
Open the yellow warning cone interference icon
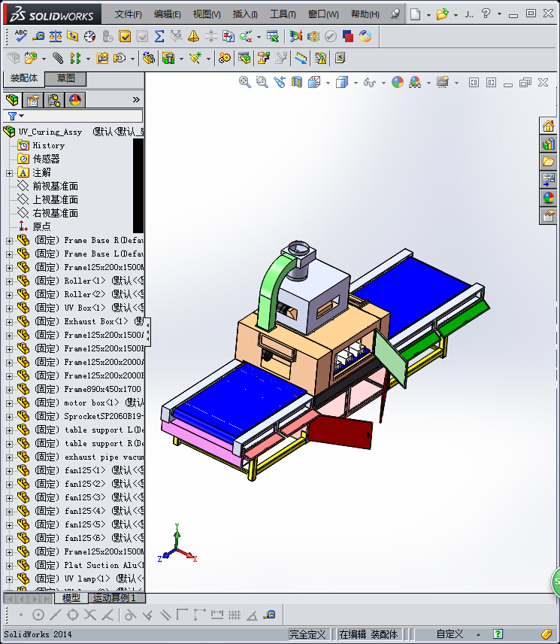pos(193,36)
